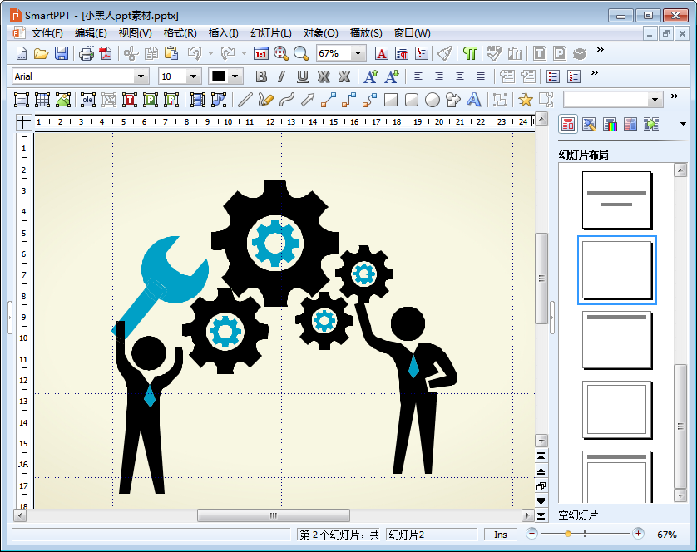Image resolution: width=697 pixels, height=552 pixels.
Task: Open the 插入(I) menu
Action: coord(223,33)
